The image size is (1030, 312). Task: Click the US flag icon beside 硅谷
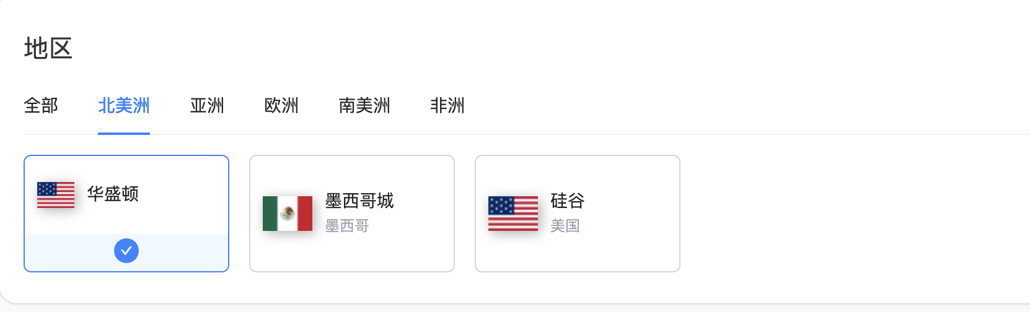tap(513, 214)
